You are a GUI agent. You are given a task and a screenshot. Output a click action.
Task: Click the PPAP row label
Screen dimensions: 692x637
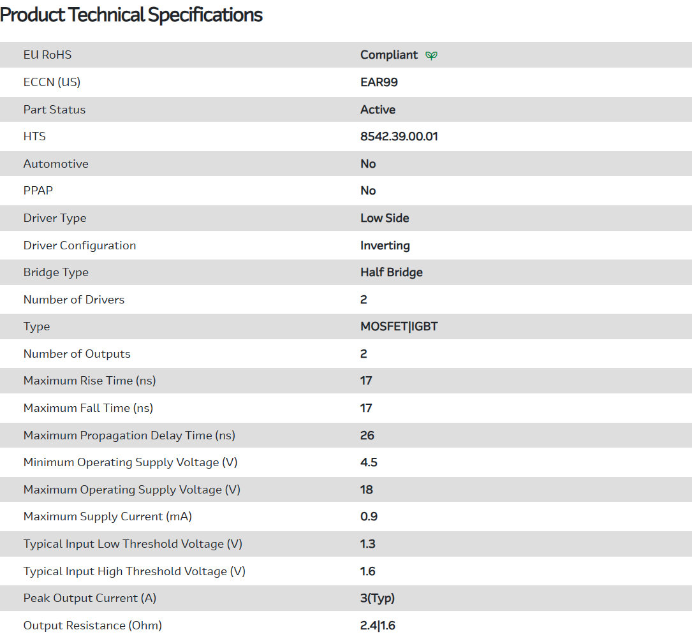point(38,191)
